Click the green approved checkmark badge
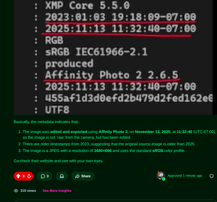217x202 pixels. 164,179
